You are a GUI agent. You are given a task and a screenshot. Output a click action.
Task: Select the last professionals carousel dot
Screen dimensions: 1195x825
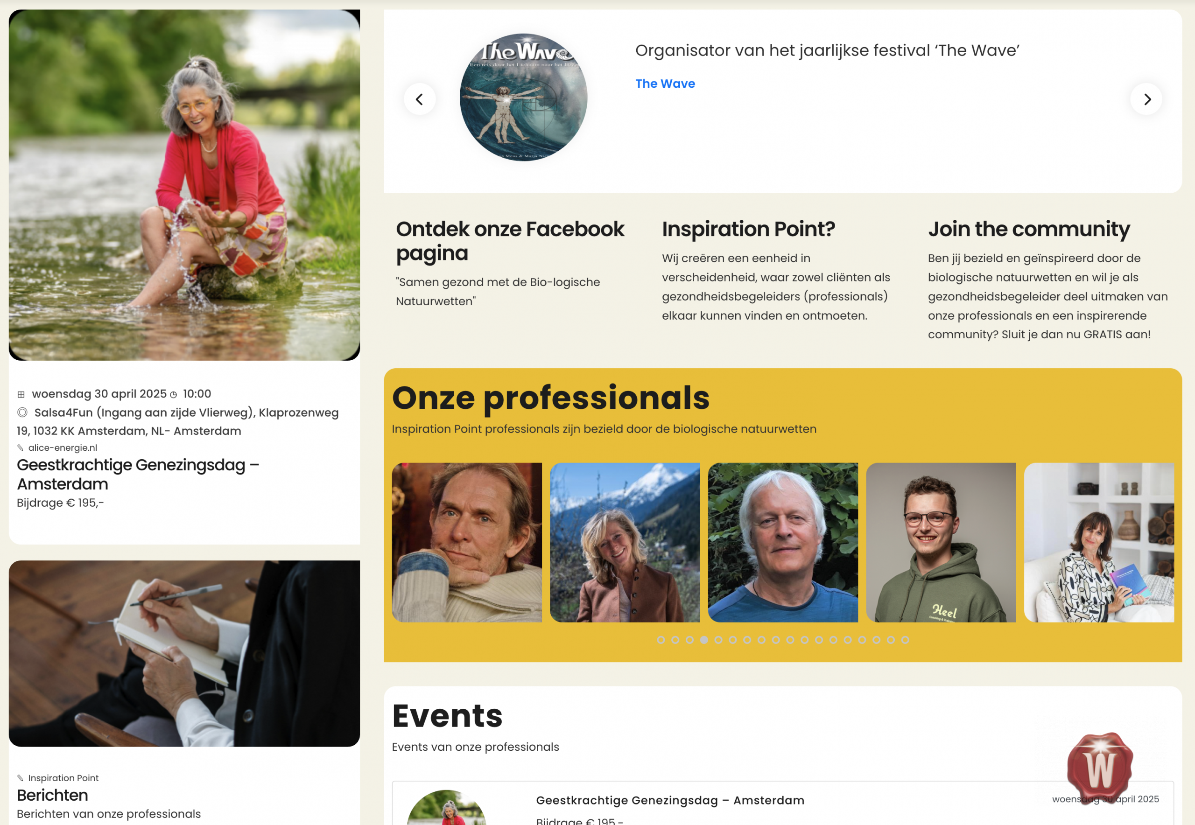[x=905, y=640]
